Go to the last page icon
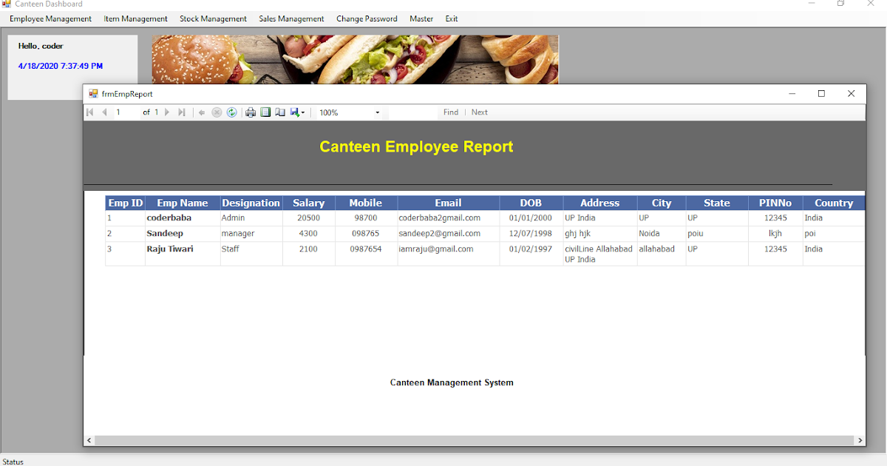The image size is (887, 466). pyautogui.click(x=182, y=112)
